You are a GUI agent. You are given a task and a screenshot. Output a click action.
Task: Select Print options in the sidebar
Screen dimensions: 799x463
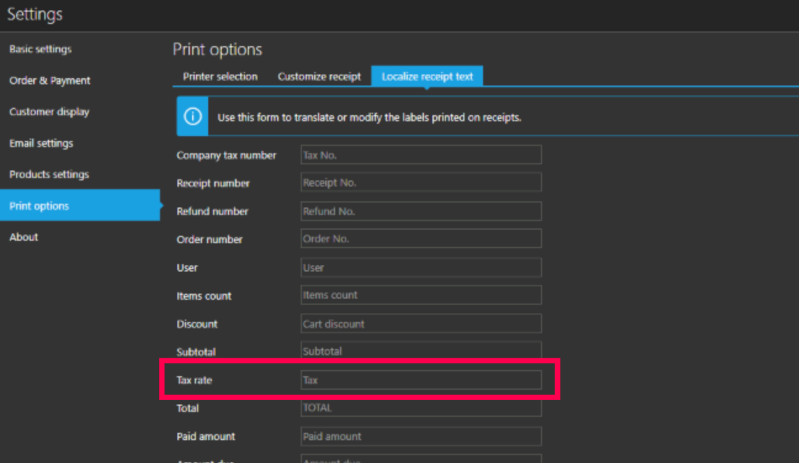pos(39,206)
